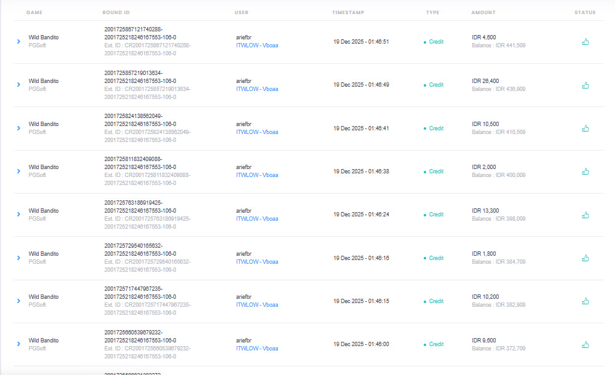Screen dimensions: 615x375
Task: Click amount IDR 4,600
Action: tap(484, 37)
